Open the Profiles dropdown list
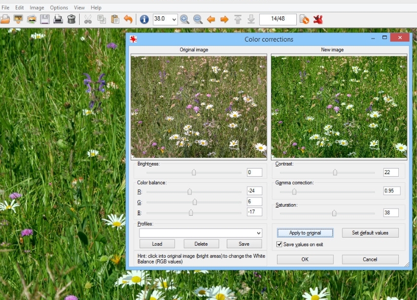The width and height of the screenshot is (417, 300). [259, 233]
